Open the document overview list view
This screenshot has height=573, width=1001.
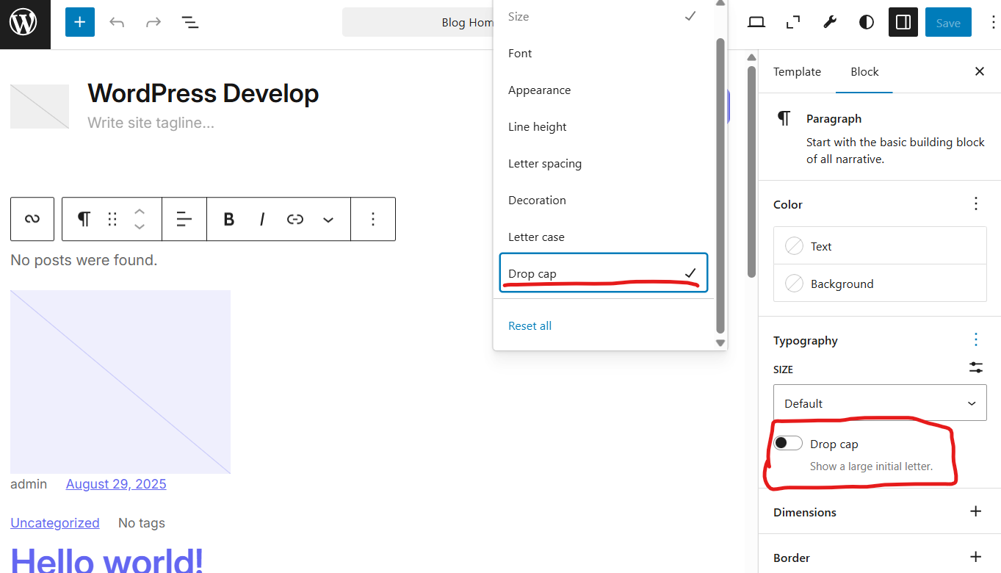pos(190,22)
